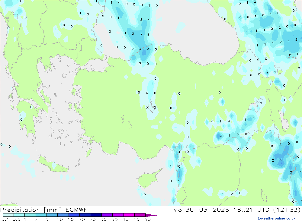This screenshot has height=221, width=302.
Task: Click the 'Mo' weekday abbreviation
Action: pos(177,210)
